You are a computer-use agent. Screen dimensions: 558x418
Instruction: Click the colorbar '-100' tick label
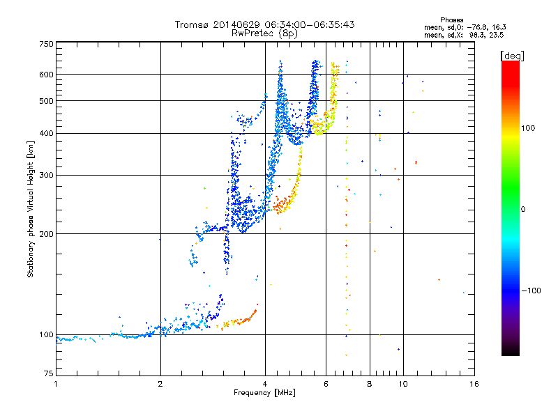531,291
